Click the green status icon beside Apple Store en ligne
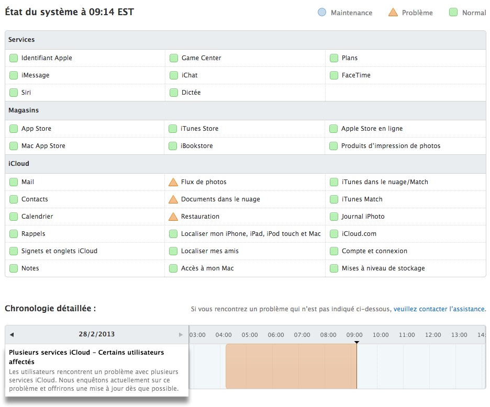 333,129
